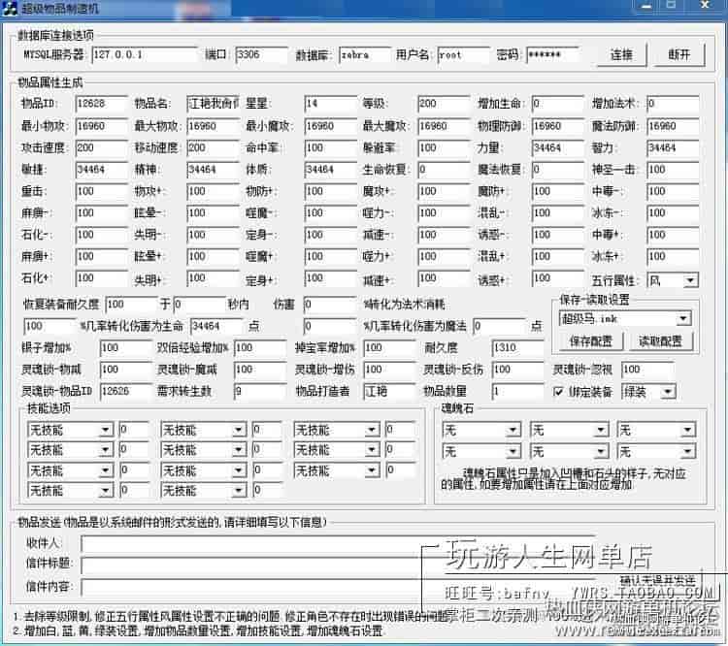
Task: Click the 收件人 recipient field
Action: 291,543
